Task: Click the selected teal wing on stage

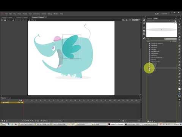Action: click(72, 47)
